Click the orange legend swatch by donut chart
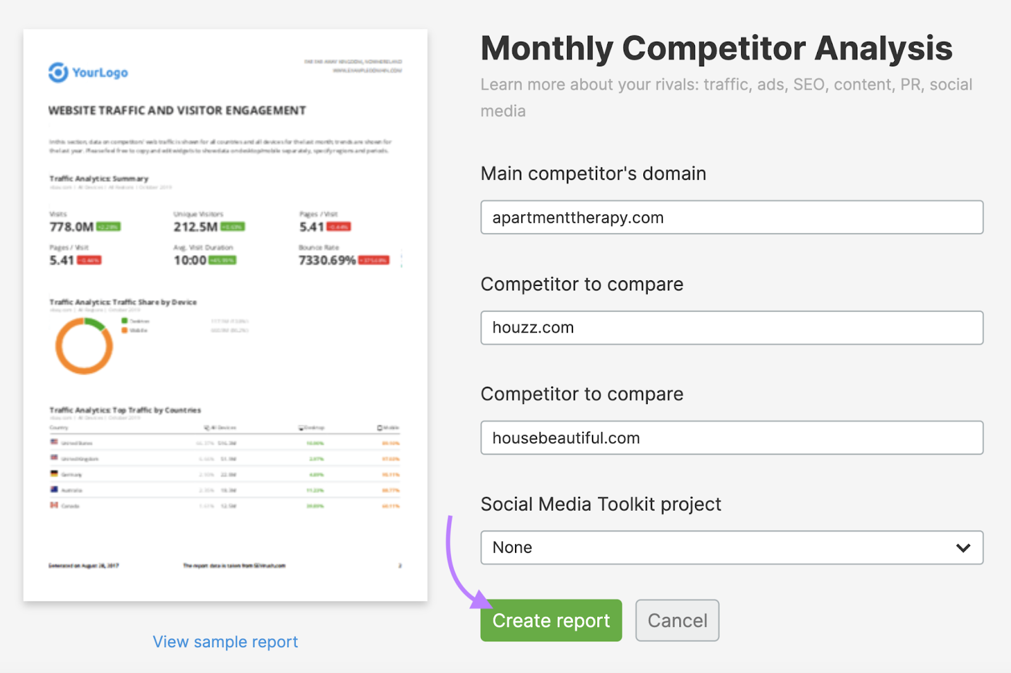 pyautogui.click(x=124, y=330)
